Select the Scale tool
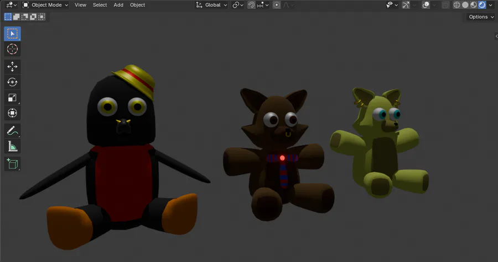This screenshot has width=498, height=262. pos(12,98)
